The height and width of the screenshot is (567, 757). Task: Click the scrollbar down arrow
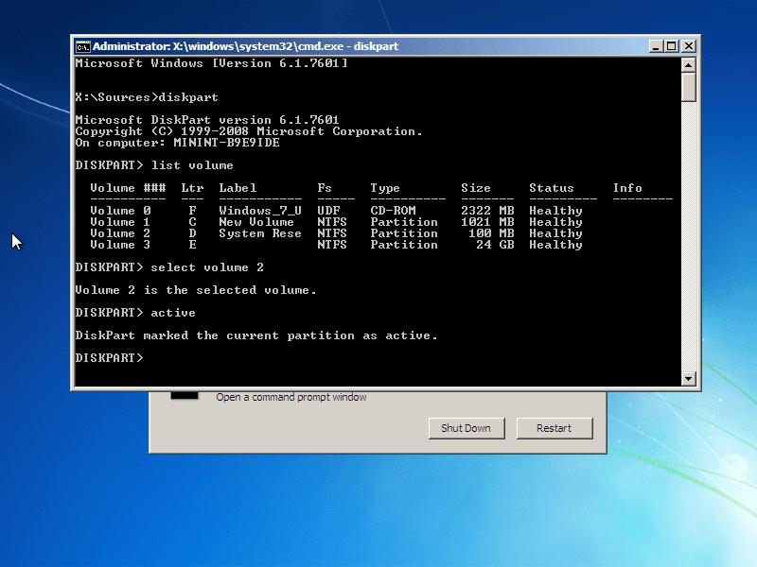[690, 376]
